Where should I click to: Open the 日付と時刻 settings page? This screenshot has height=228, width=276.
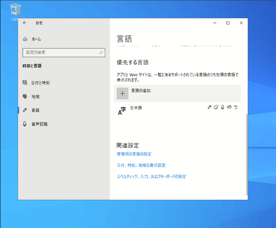[64, 83]
